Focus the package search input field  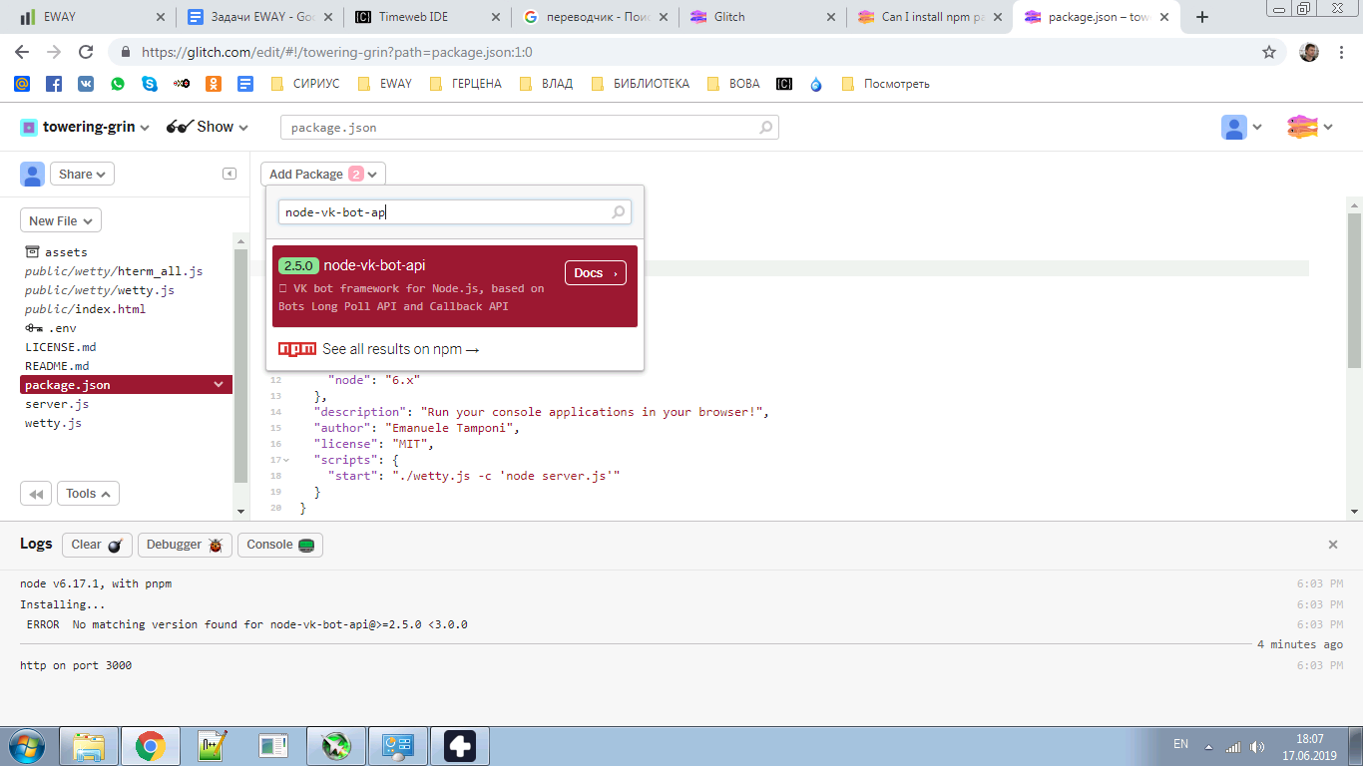pos(455,211)
